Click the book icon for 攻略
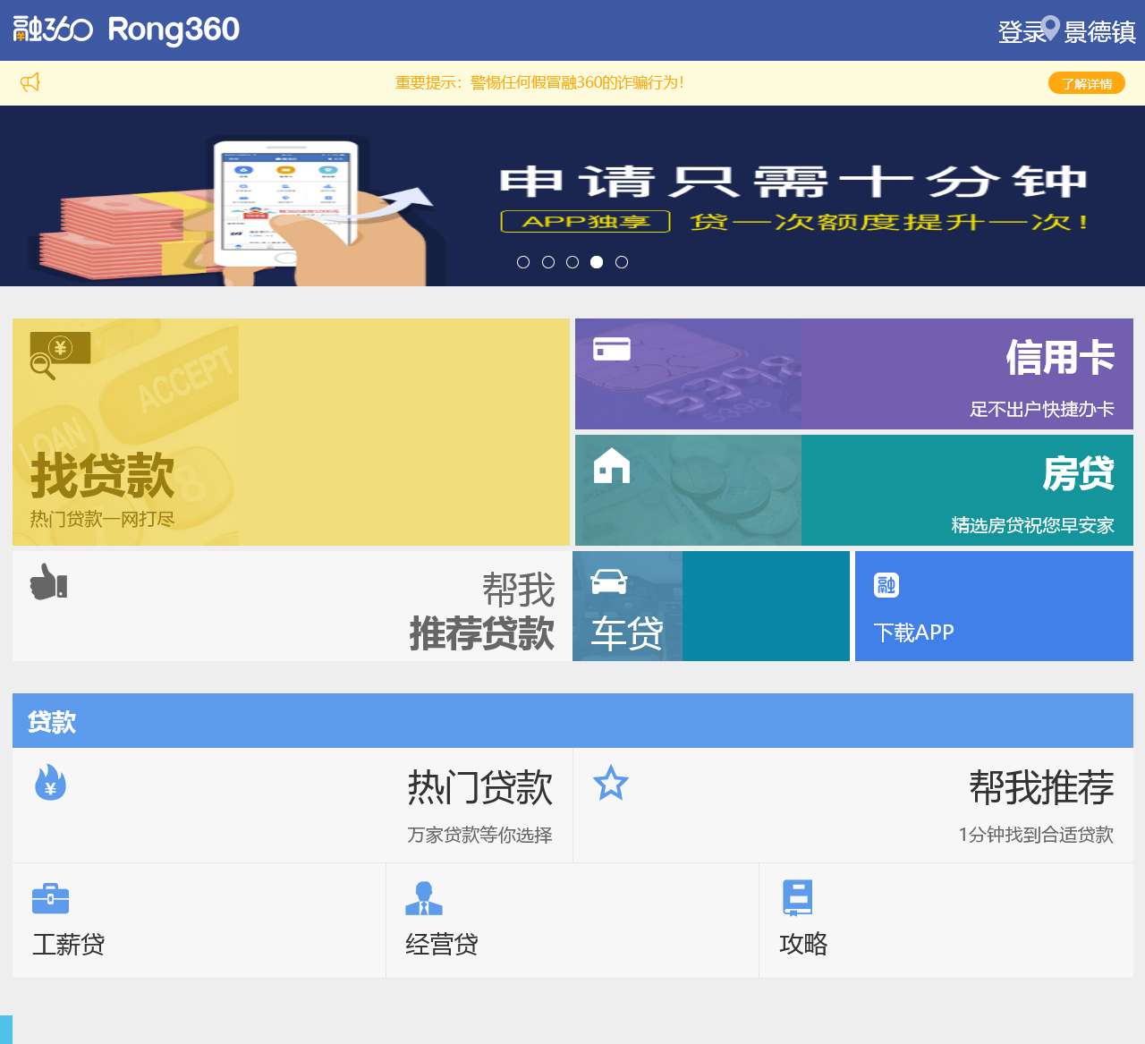The height and width of the screenshot is (1044, 1145). click(x=797, y=897)
